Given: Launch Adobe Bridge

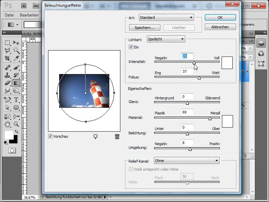Looking at the screenshot, I should point(24,6).
